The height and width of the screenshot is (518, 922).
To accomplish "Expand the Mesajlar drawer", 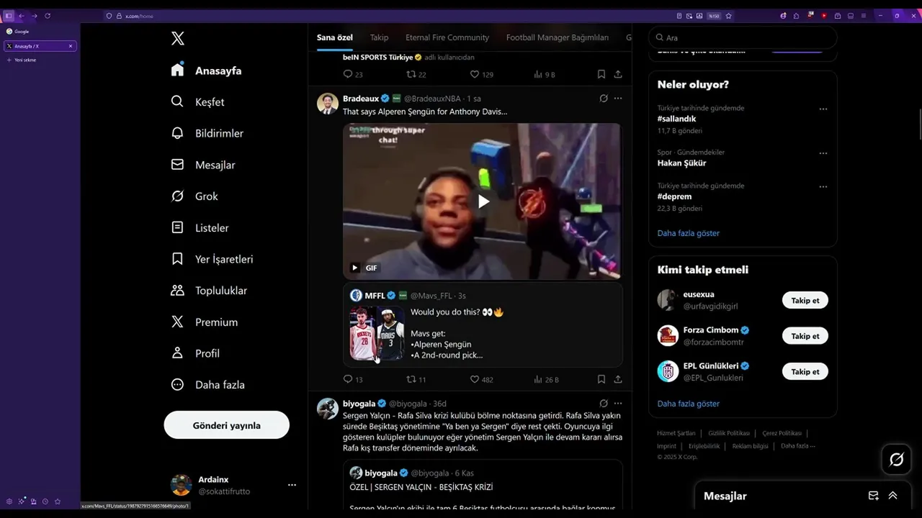I will pyautogui.click(x=893, y=496).
